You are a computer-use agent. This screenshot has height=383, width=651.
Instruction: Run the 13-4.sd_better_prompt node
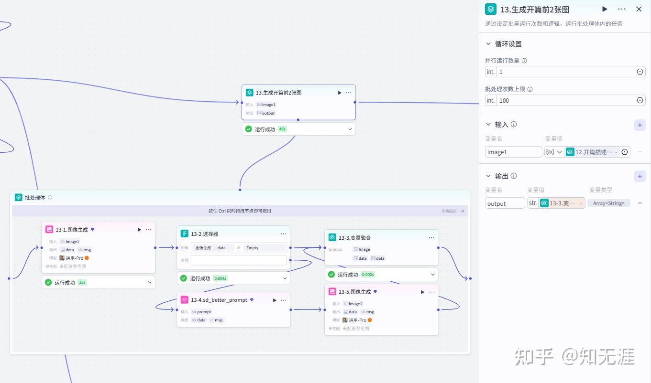tap(275, 300)
